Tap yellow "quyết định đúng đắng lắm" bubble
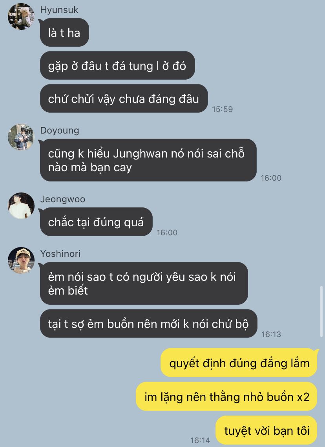 (x=239, y=363)
